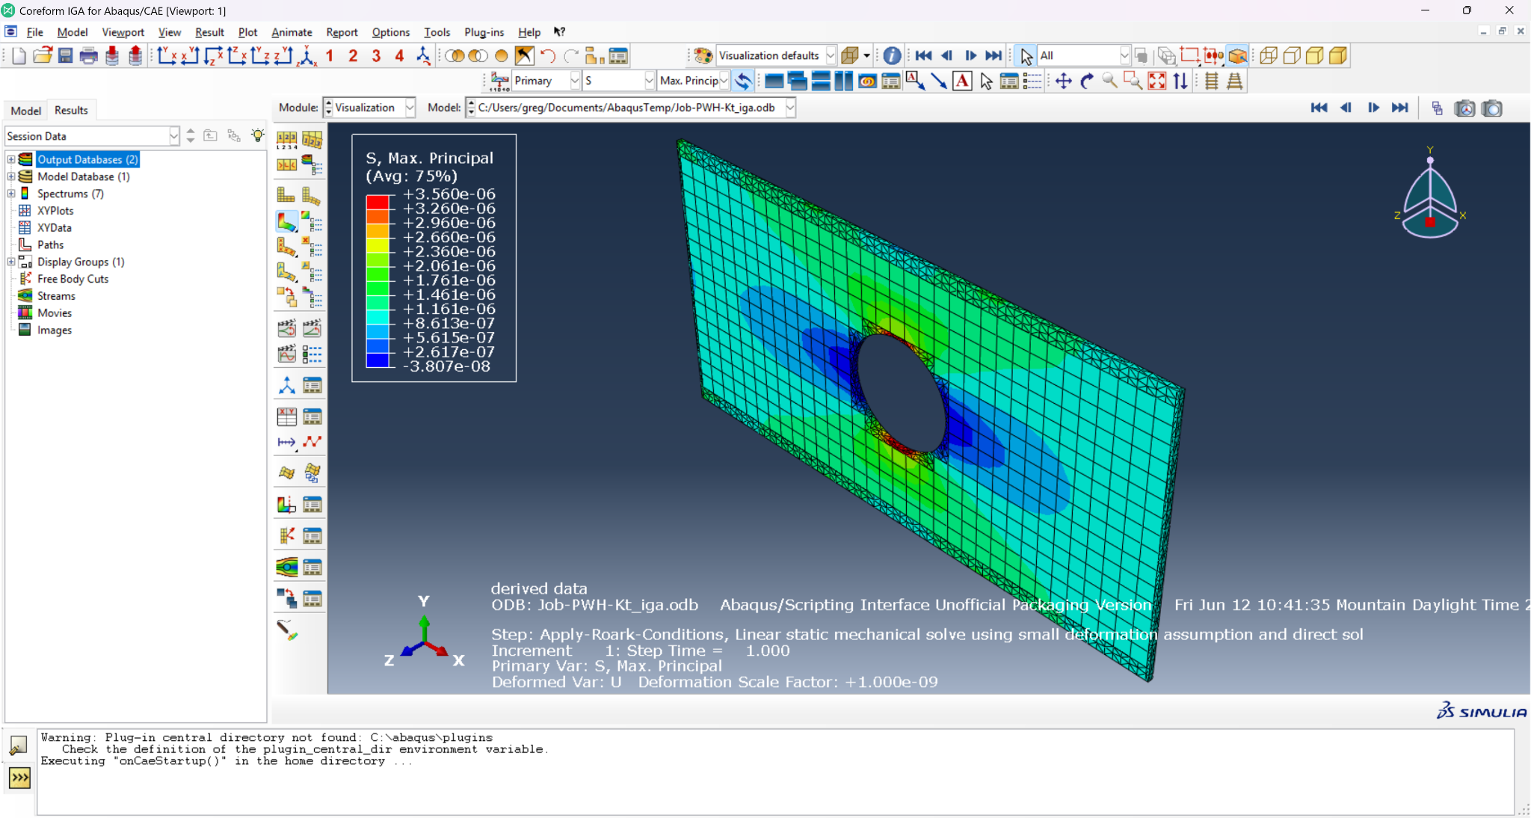Image resolution: width=1531 pixels, height=818 pixels.
Task: Select the Magnify View tool
Action: (x=1109, y=81)
